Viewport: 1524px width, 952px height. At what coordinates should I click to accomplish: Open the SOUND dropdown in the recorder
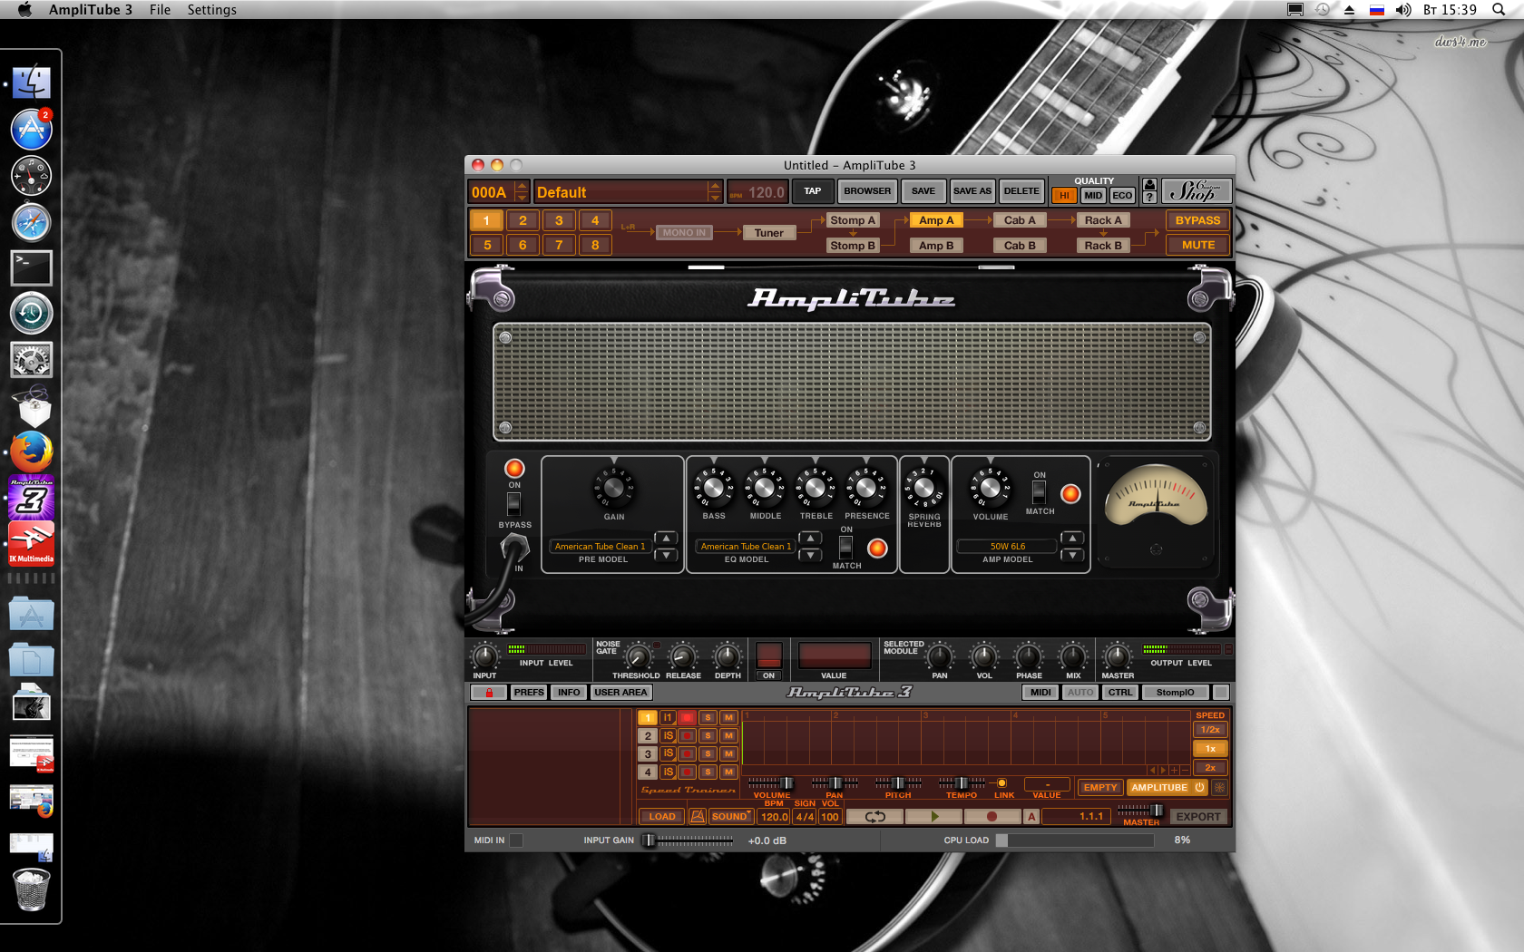tap(730, 816)
